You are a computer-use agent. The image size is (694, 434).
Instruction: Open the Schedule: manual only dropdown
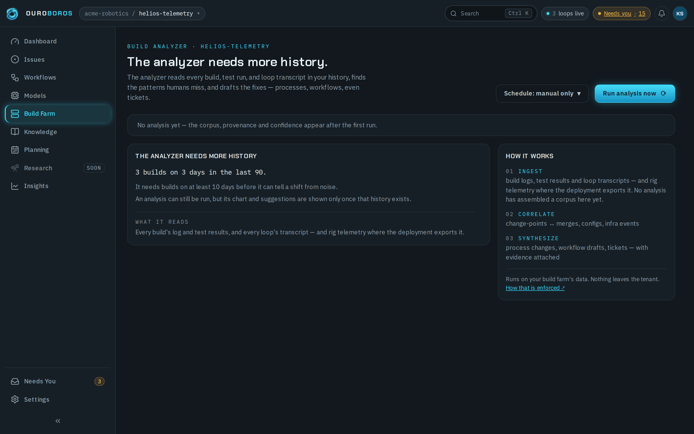coord(542,94)
